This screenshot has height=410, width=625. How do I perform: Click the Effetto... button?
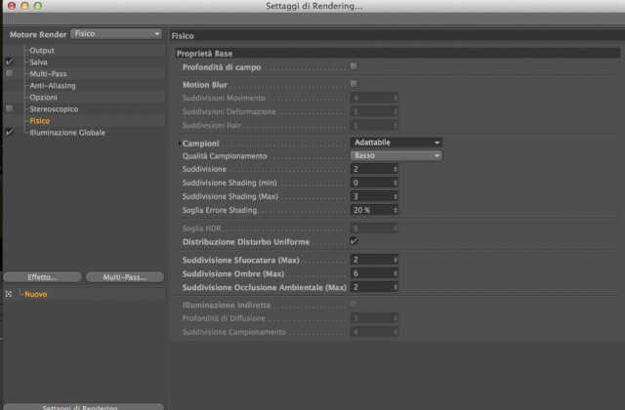(x=43, y=277)
